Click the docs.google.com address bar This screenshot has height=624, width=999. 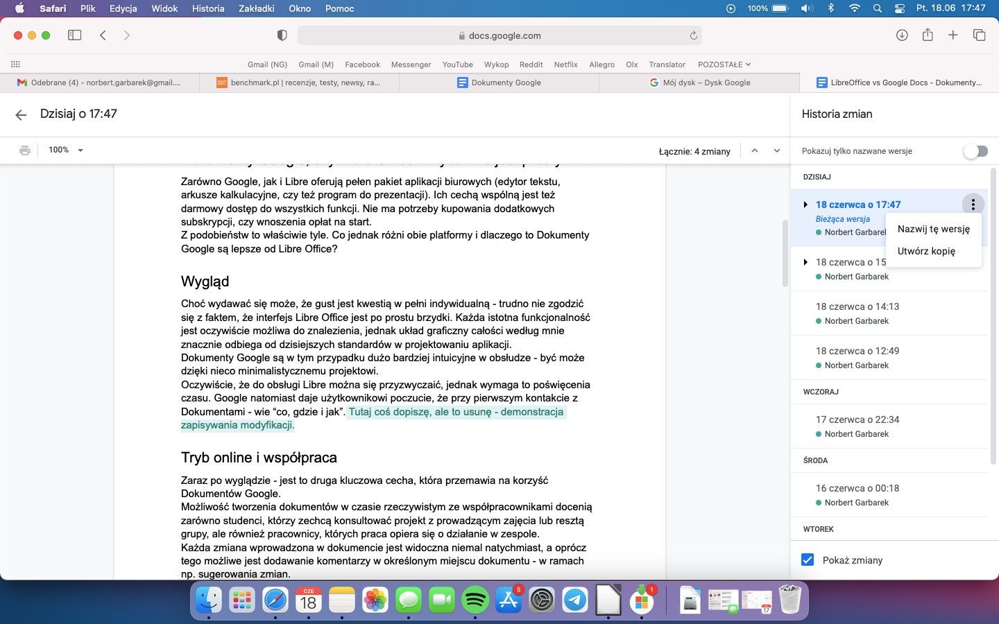point(499,35)
